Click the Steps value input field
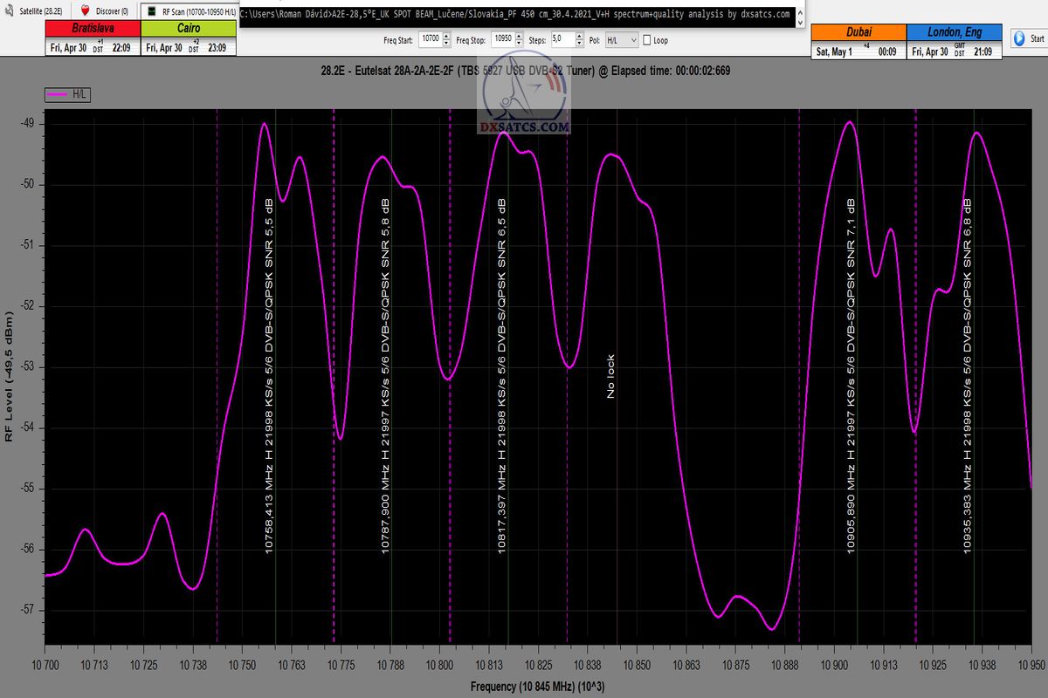Viewport: 1048px width, 698px height. tap(562, 40)
